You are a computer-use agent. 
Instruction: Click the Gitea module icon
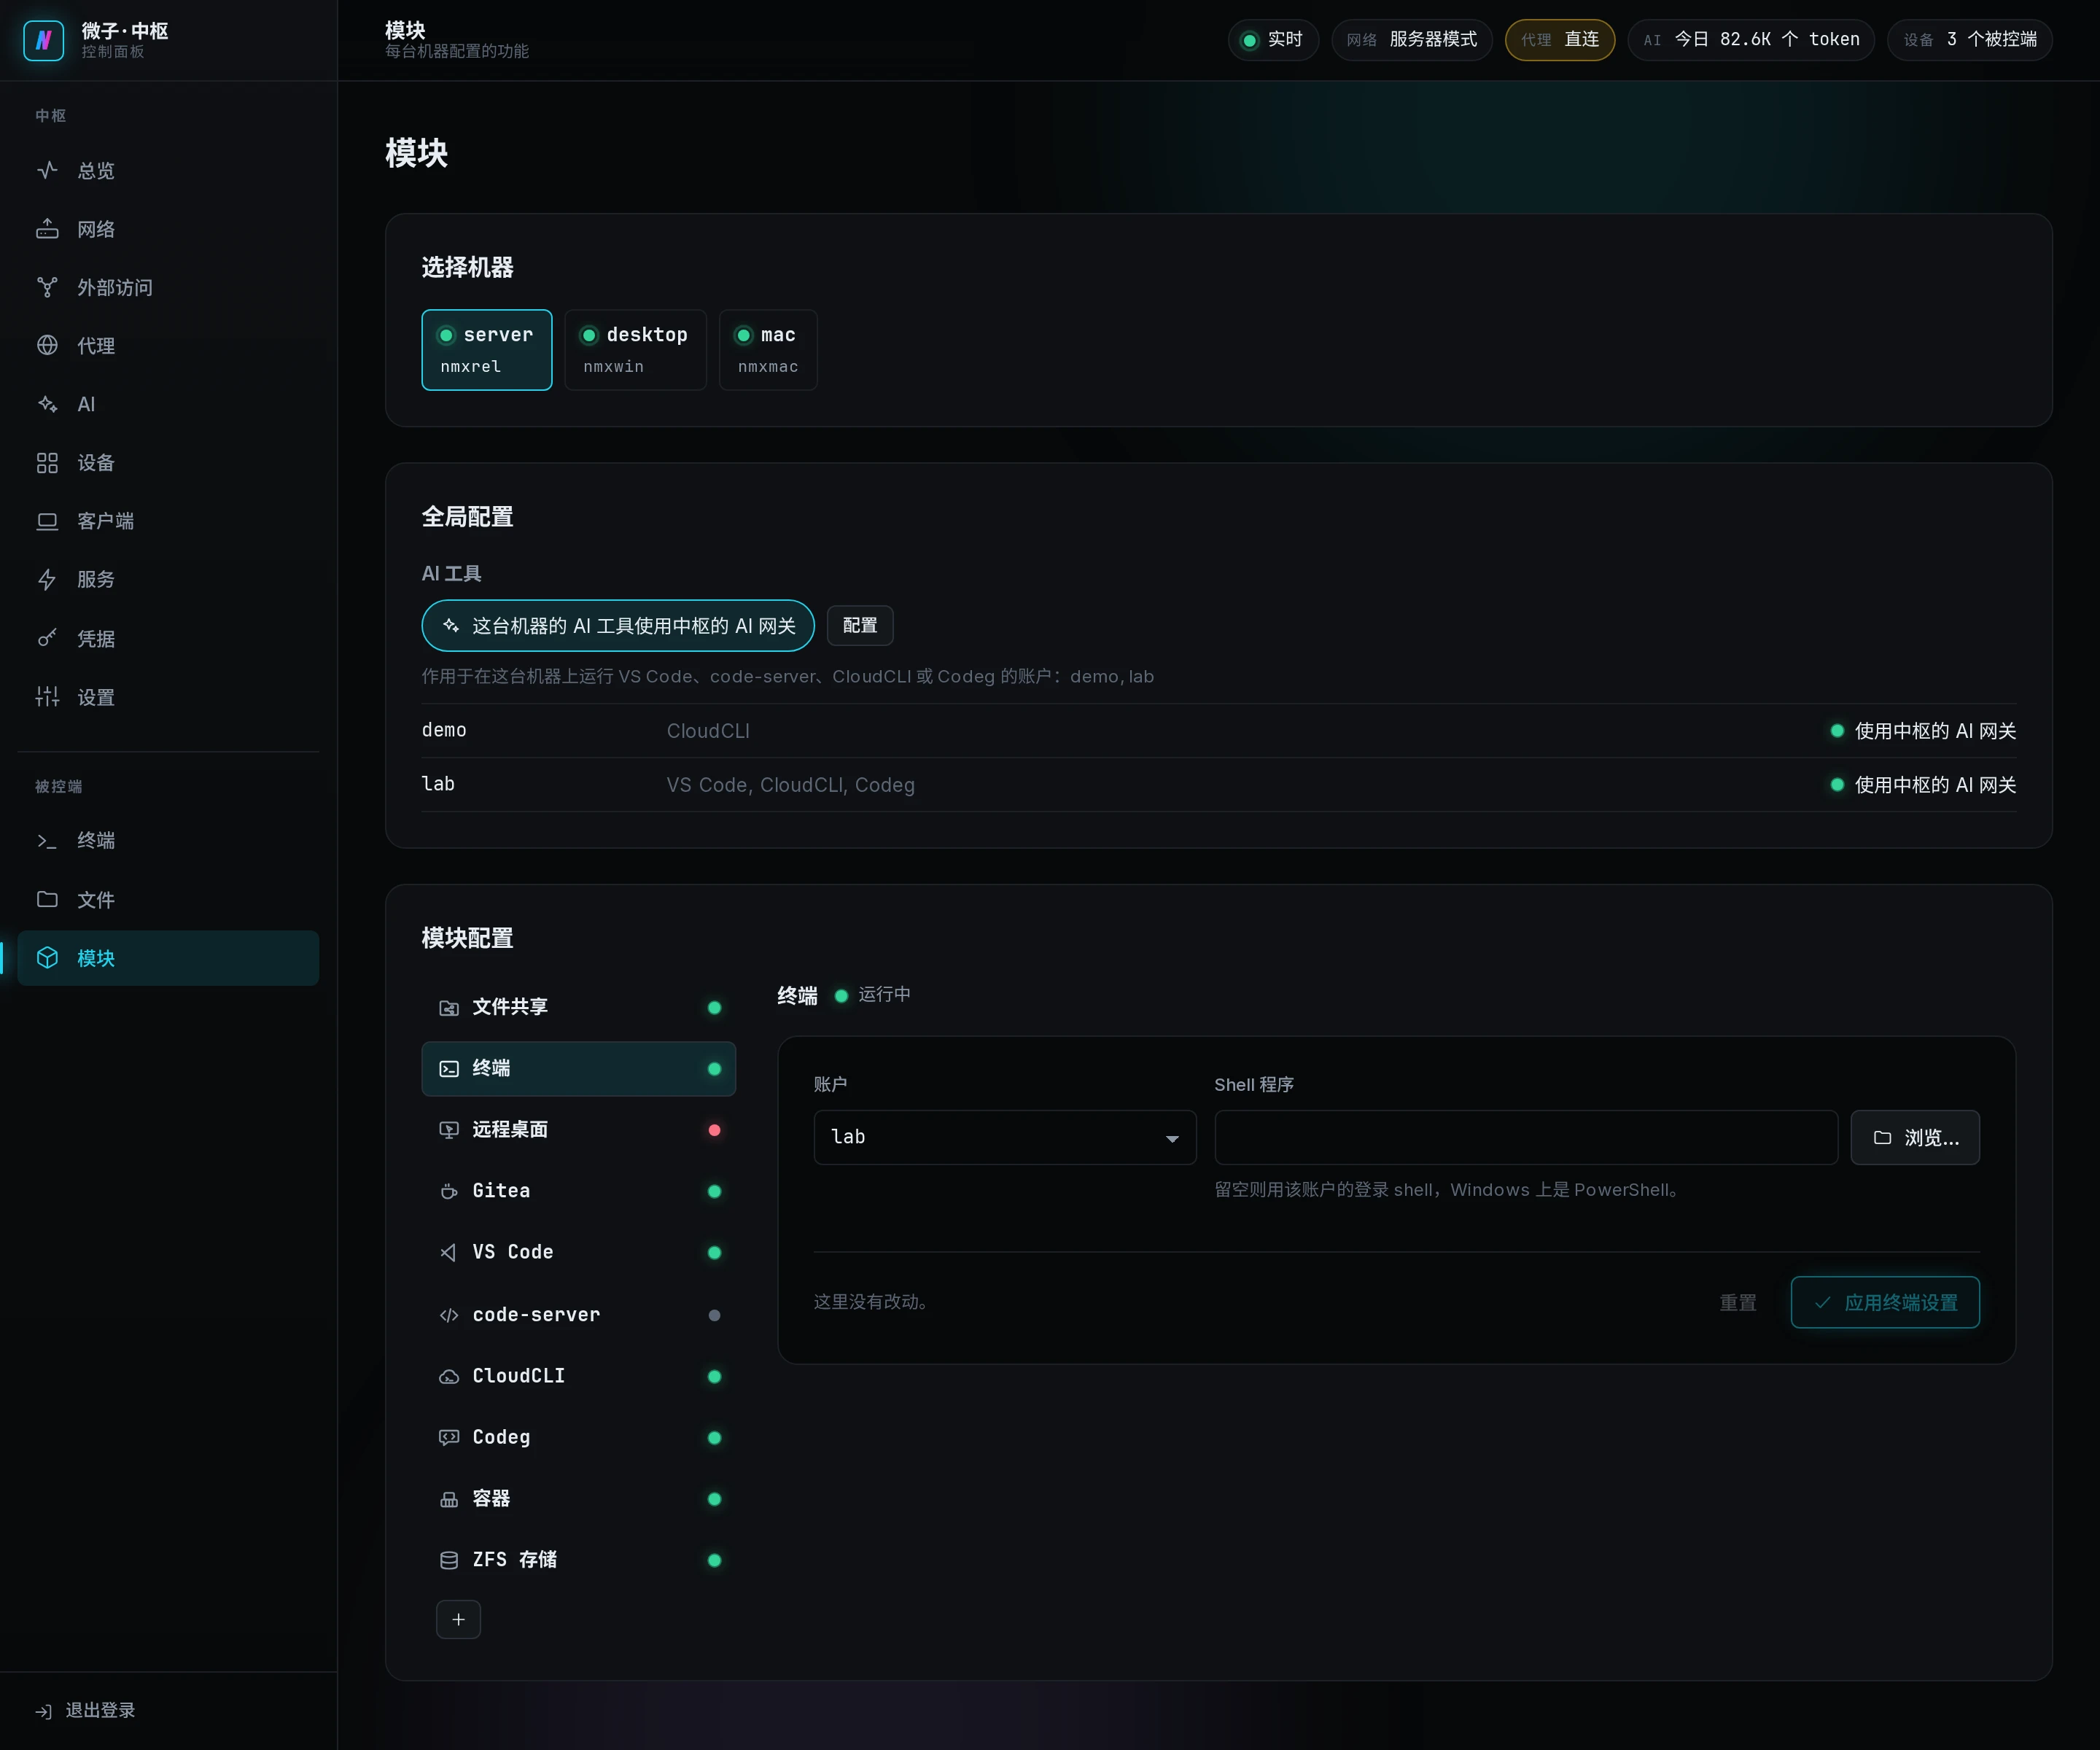(449, 1192)
